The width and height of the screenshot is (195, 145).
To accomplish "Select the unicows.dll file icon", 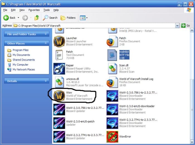I will coord(59,82).
